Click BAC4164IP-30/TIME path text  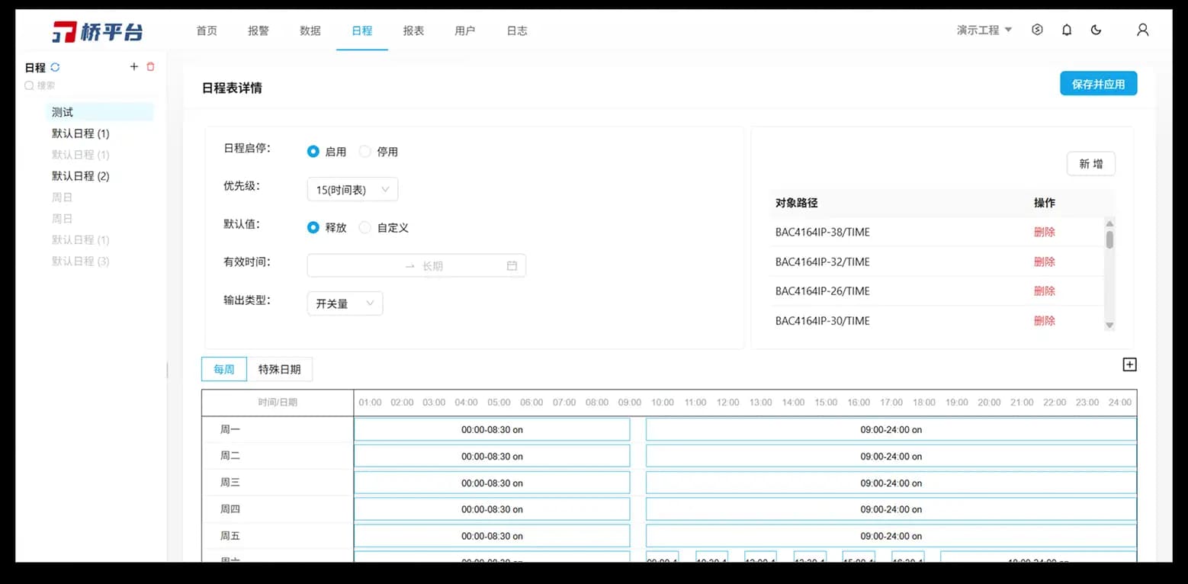point(822,320)
